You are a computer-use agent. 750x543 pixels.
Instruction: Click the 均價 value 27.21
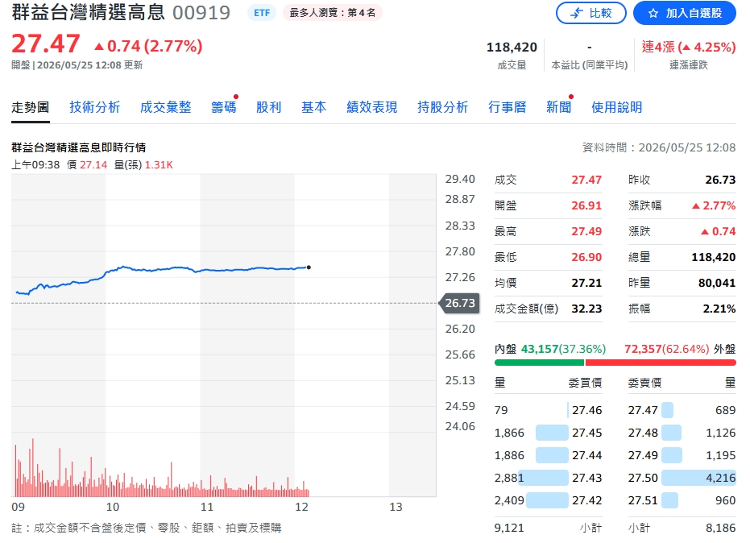click(586, 284)
